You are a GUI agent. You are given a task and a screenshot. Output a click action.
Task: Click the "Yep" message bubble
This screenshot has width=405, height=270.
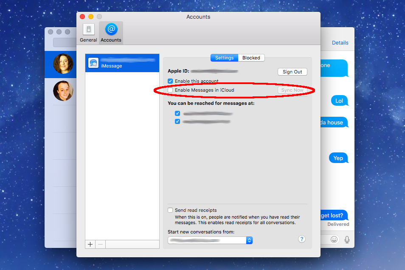[338, 158]
